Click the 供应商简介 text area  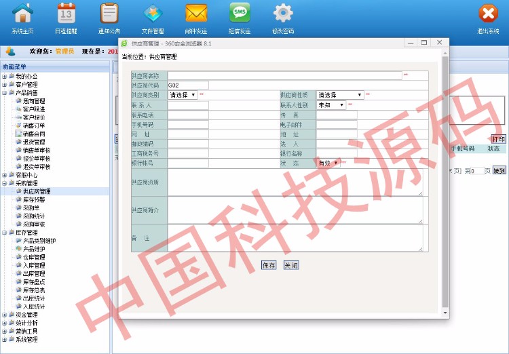point(295,210)
